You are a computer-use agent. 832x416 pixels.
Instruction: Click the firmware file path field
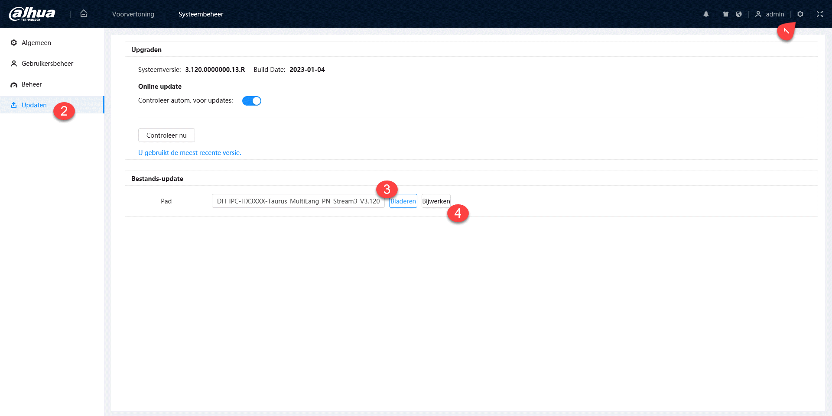pos(298,201)
